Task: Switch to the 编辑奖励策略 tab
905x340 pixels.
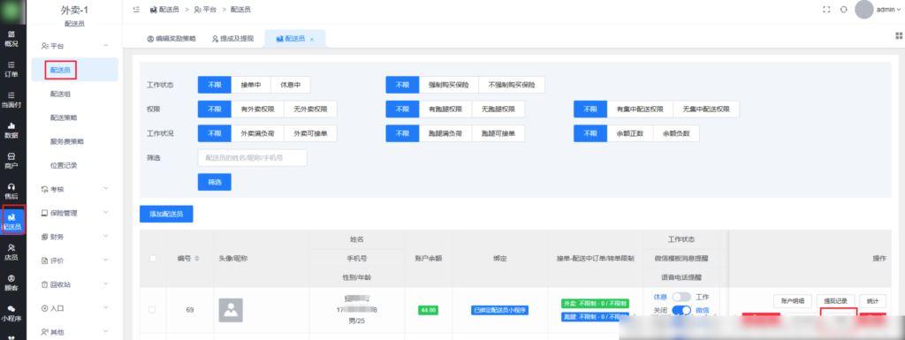Action: (x=171, y=39)
